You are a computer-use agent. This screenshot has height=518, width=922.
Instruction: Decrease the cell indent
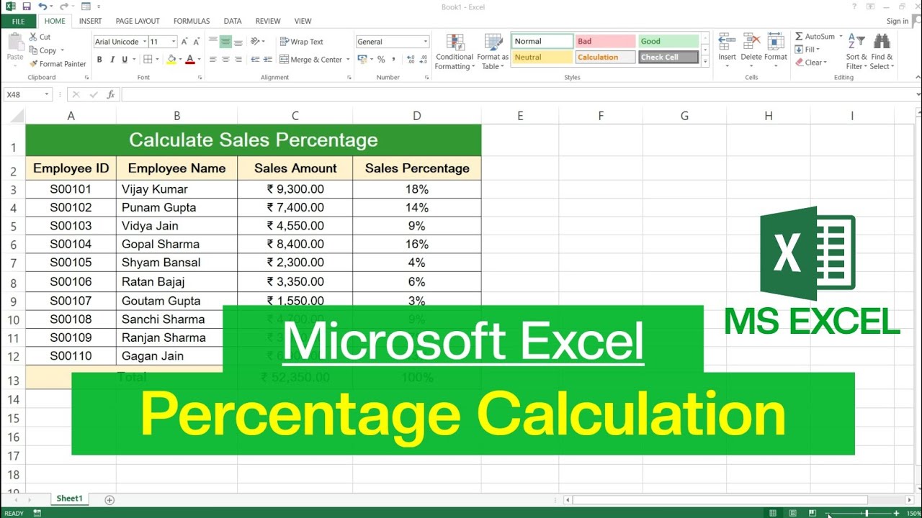pos(254,60)
